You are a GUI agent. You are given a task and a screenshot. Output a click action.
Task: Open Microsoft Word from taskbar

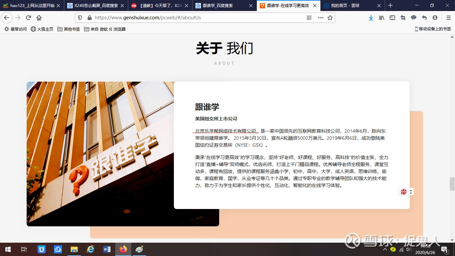pyautogui.click(x=107, y=249)
